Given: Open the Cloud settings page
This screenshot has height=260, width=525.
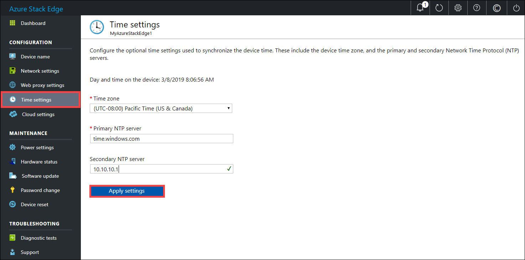Looking at the screenshot, I should coord(38,114).
